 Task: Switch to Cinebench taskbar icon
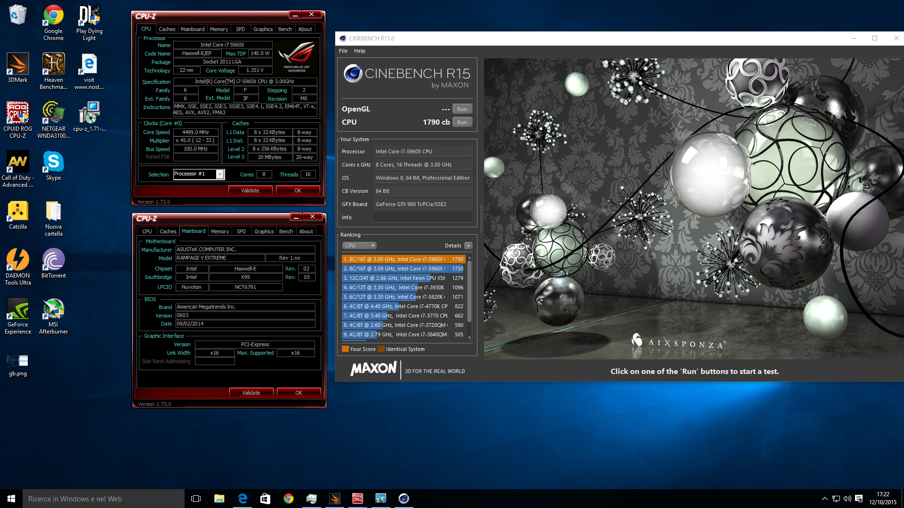tap(404, 499)
